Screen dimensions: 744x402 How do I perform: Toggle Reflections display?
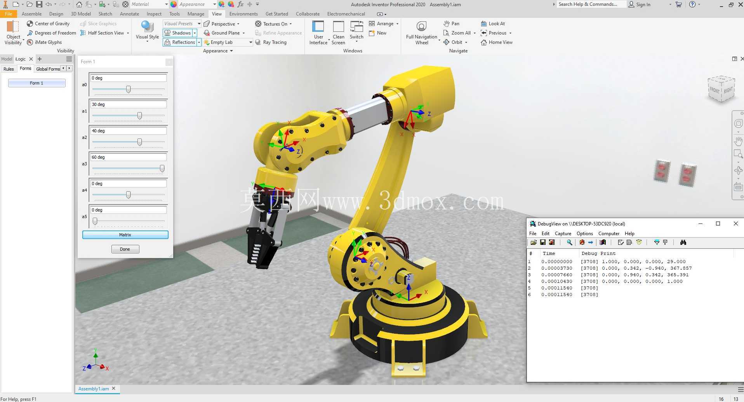pyautogui.click(x=180, y=42)
